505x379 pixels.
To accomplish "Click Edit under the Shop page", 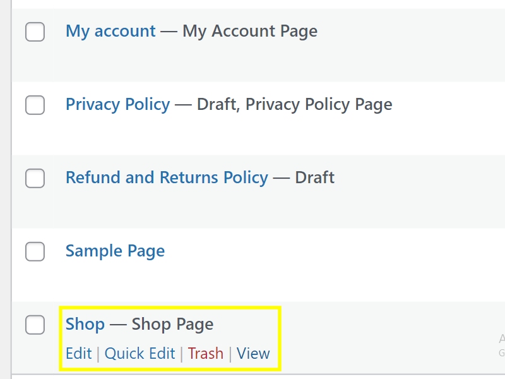I will [x=78, y=353].
